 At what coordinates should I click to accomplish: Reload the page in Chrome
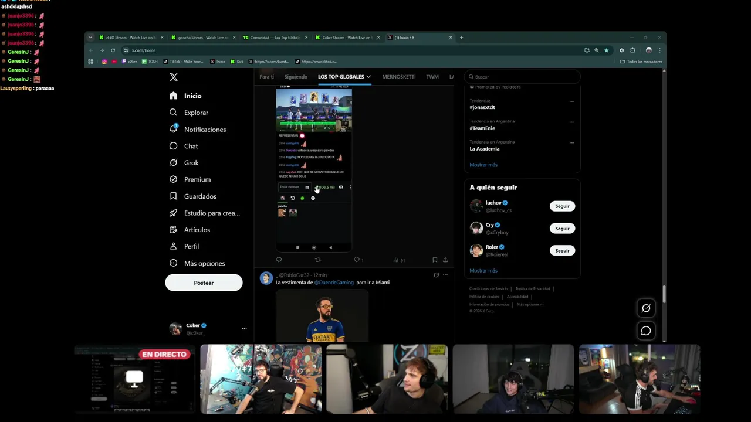point(113,50)
